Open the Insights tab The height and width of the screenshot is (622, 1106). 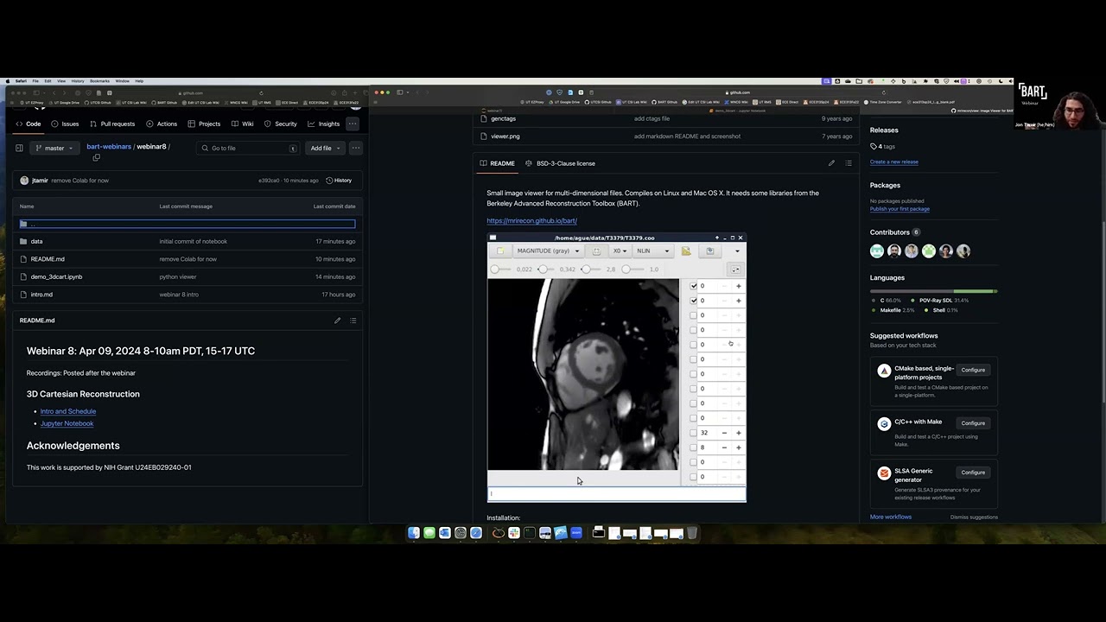tap(324, 124)
